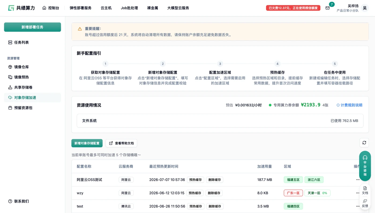The image size is (375, 213).
Task: Click the 浙江六区 region tag
Action: (314, 180)
